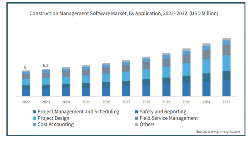
Task: Click the chart title text
Action: coord(124,13)
